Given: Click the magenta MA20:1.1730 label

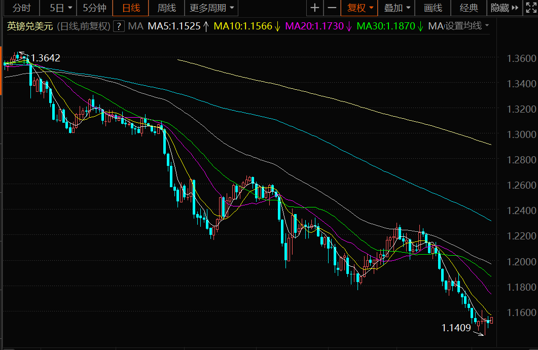Looking at the screenshot, I should (314, 26).
